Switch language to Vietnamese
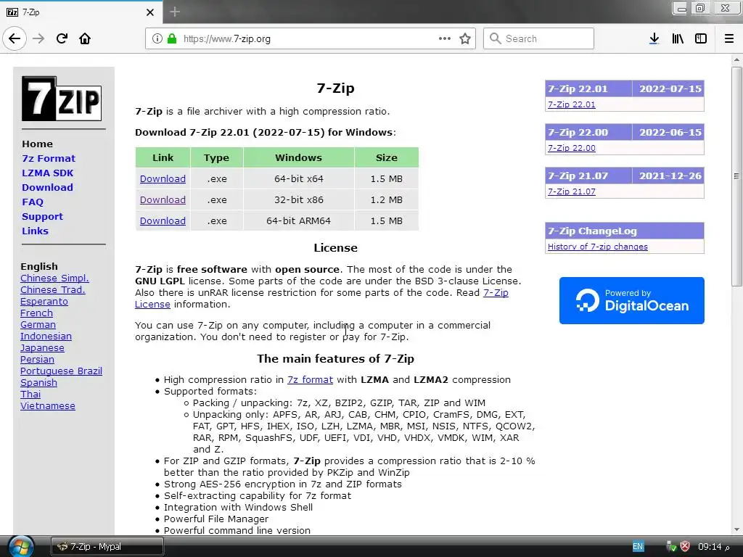This screenshot has height=557, width=743. pos(48,405)
